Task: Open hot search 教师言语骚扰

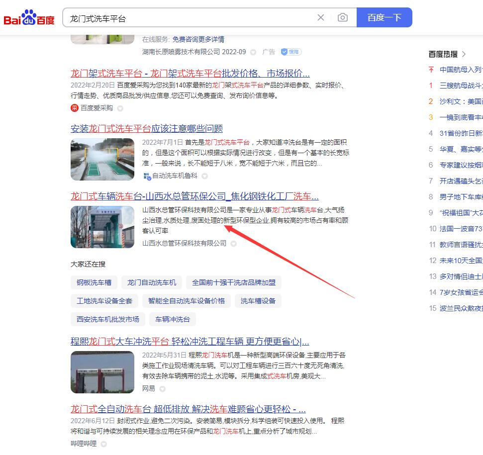Action: pyautogui.click(x=461, y=245)
